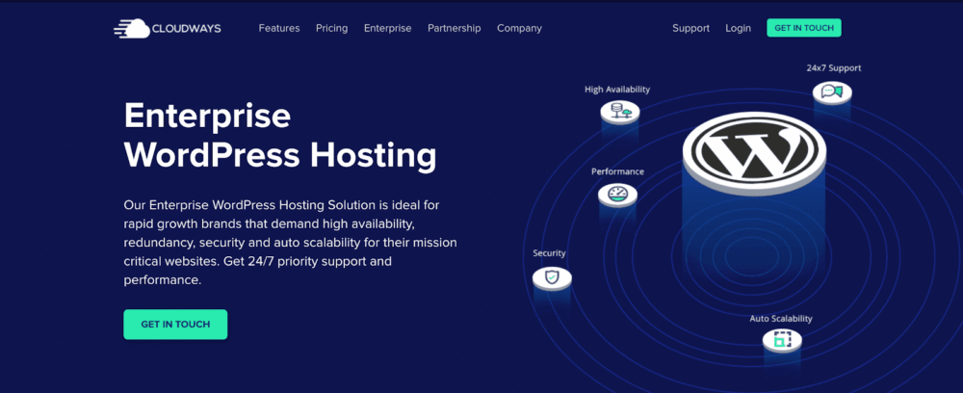This screenshot has height=393, width=963.
Task: Open the Enterprise nav item
Action: tap(387, 29)
